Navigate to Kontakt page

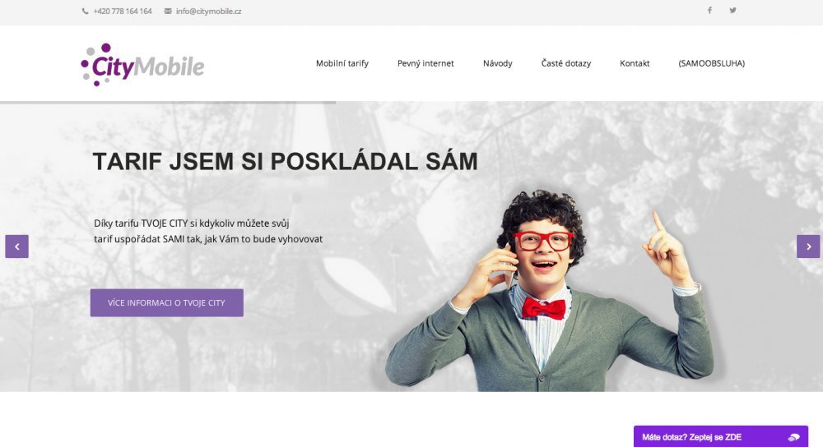(635, 63)
